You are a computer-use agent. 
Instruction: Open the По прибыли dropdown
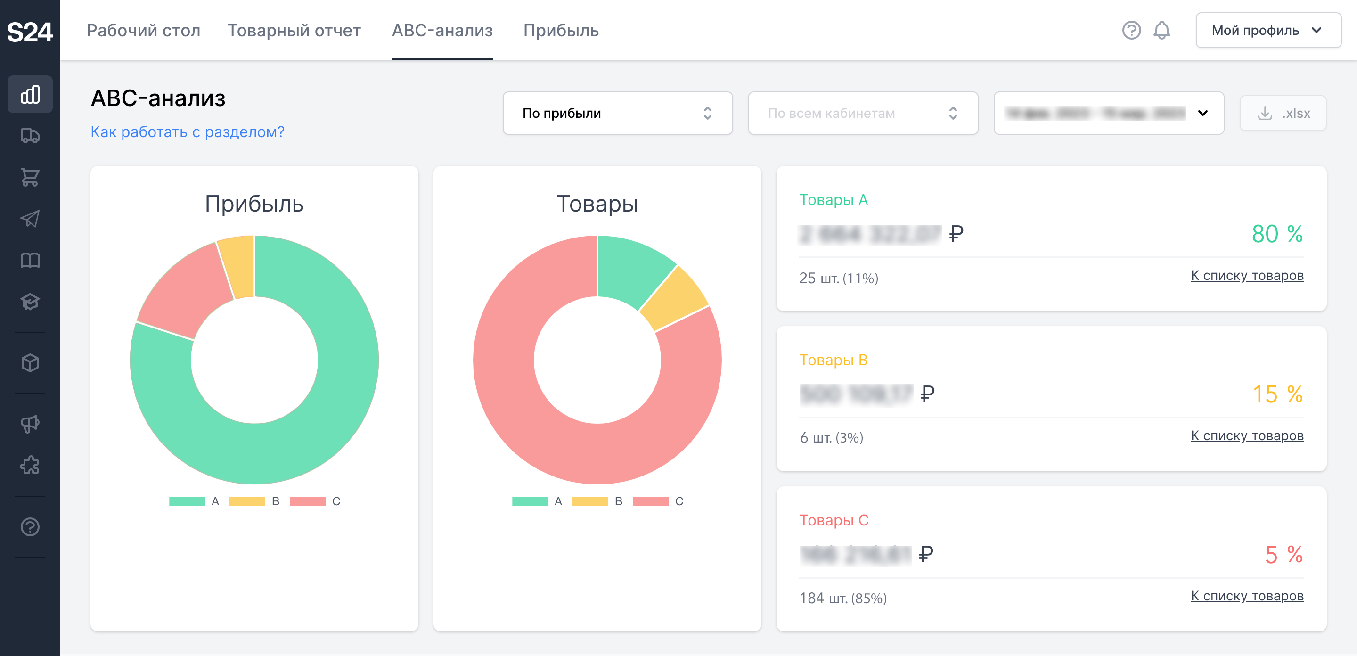[x=617, y=113]
